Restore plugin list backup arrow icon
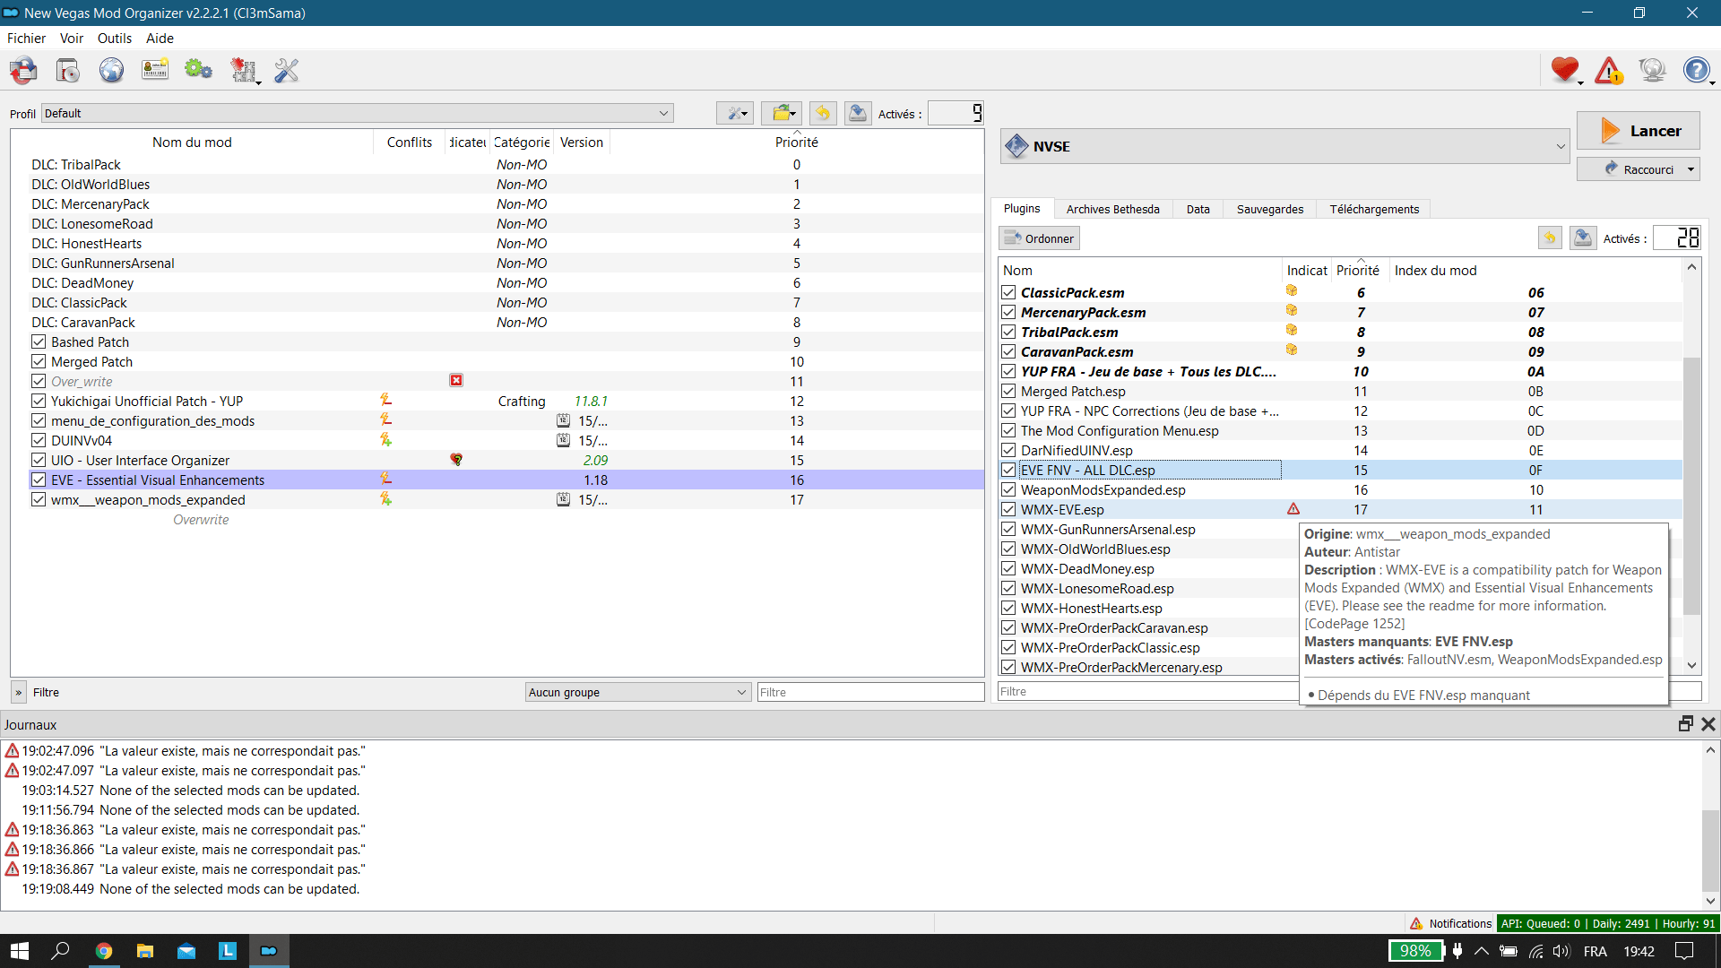1721x968 pixels. pyautogui.click(x=1550, y=238)
